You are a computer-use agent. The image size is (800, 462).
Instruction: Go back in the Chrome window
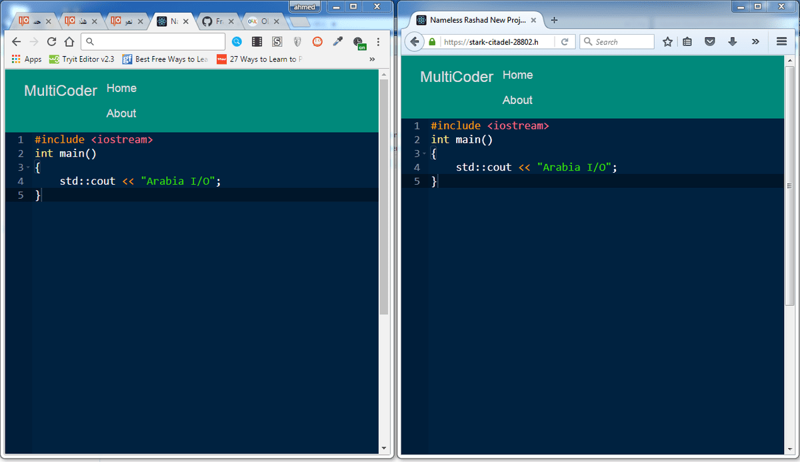(17, 41)
